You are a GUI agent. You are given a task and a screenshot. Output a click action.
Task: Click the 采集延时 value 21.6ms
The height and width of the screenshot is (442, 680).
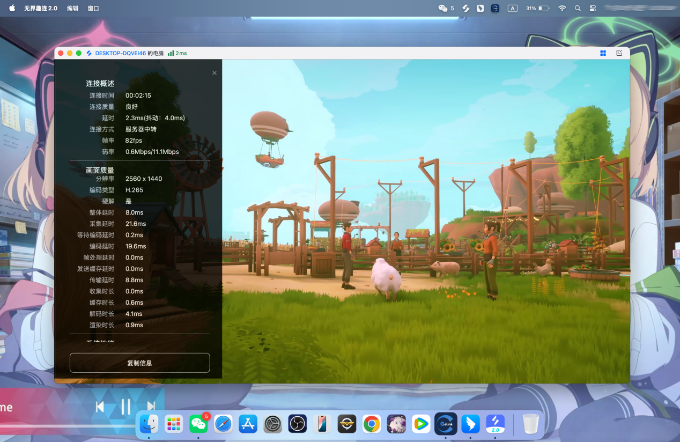pyautogui.click(x=136, y=224)
